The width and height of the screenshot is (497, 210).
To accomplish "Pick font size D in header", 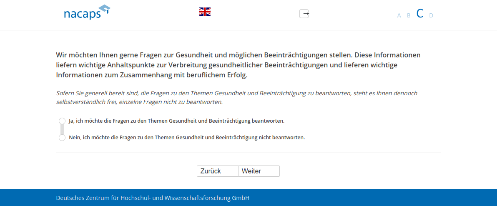I will pos(431,16).
